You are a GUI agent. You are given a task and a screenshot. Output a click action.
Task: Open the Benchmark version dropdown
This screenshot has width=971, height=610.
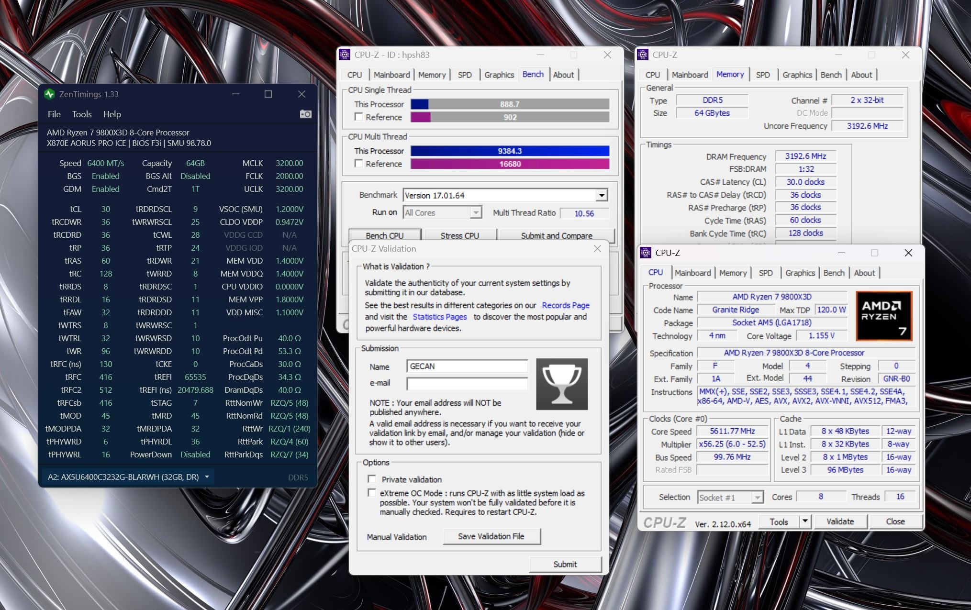point(602,195)
